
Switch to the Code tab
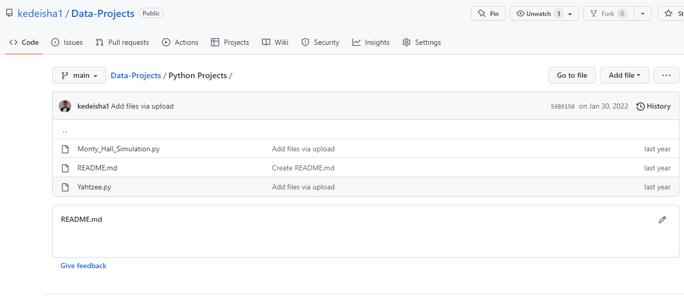tap(24, 42)
